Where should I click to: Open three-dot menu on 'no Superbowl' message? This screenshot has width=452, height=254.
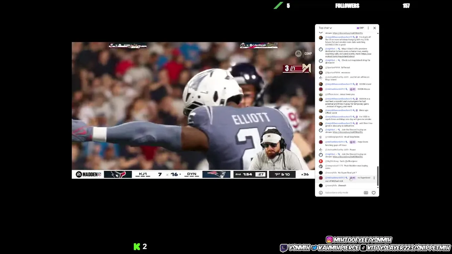374,178
